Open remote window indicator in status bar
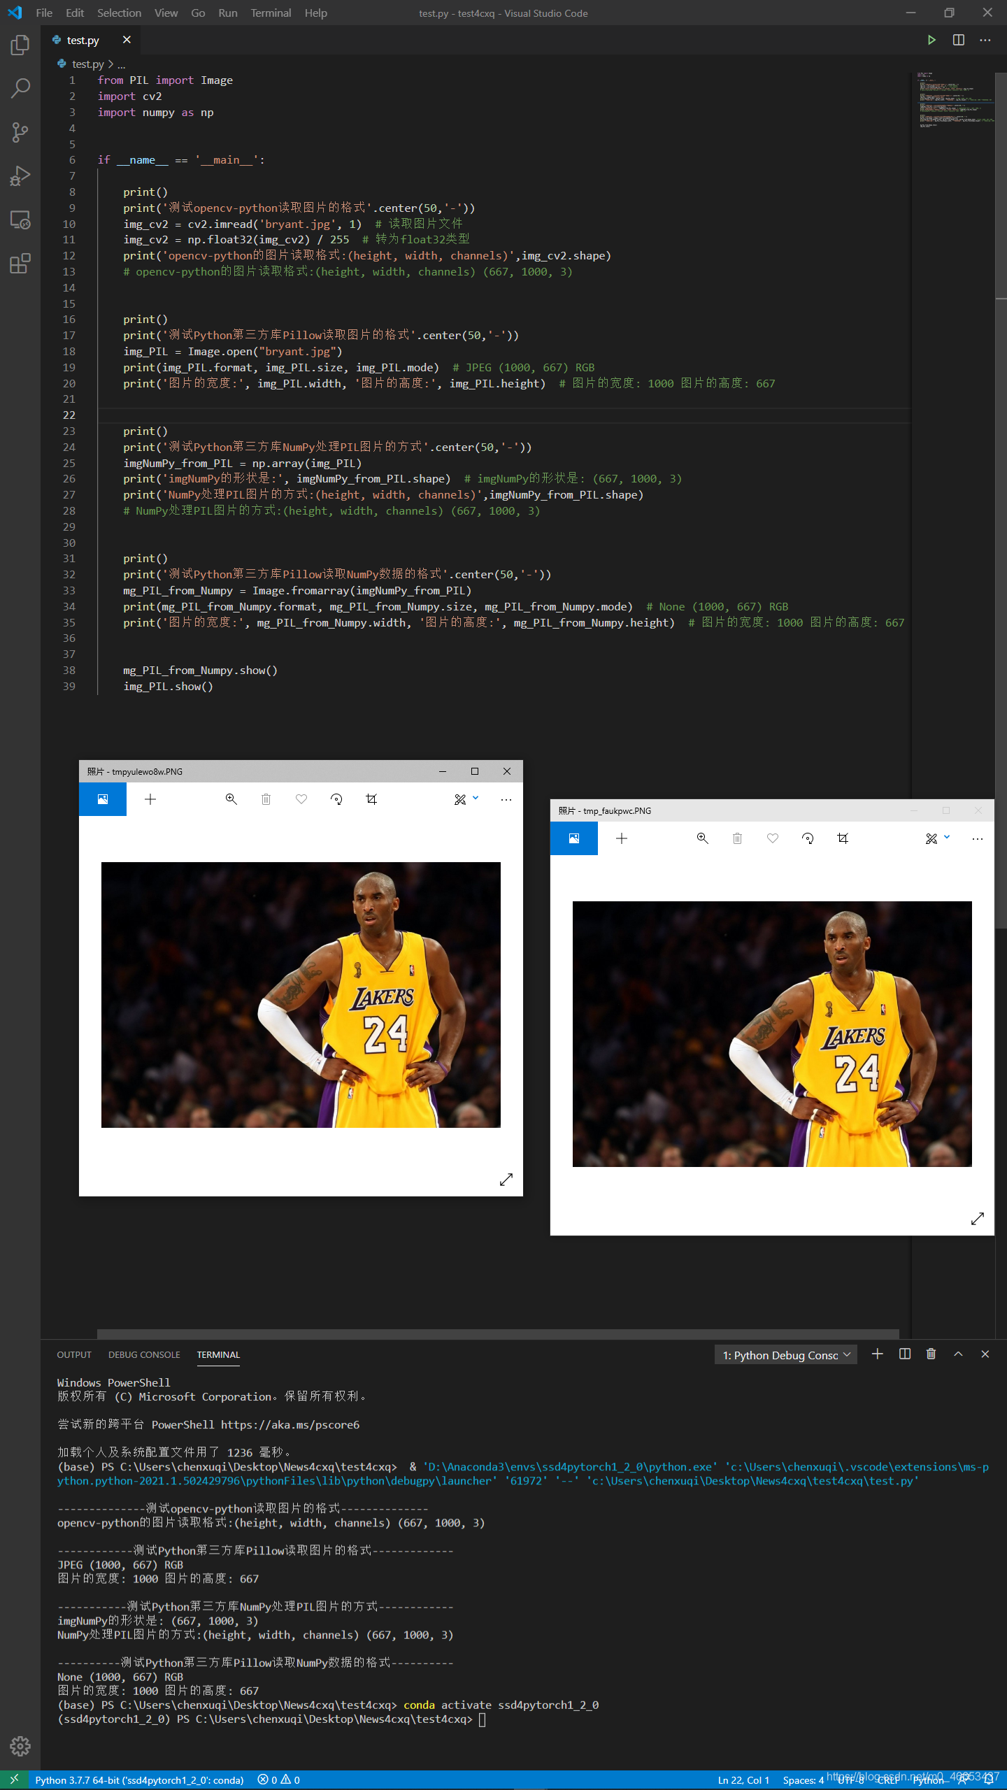Viewport: 1007px width, 1790px height. (14, 1780)
